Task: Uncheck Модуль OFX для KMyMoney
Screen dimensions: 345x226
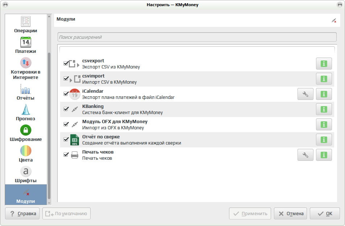Action: (66, 124)
